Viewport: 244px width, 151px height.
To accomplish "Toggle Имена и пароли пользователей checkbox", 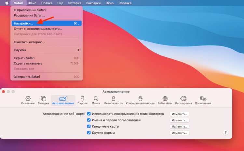I will click(x=89, y=120).
